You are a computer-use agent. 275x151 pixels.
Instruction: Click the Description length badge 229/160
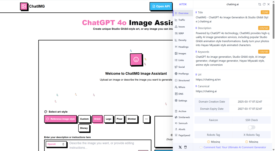[x=264, y=28]
